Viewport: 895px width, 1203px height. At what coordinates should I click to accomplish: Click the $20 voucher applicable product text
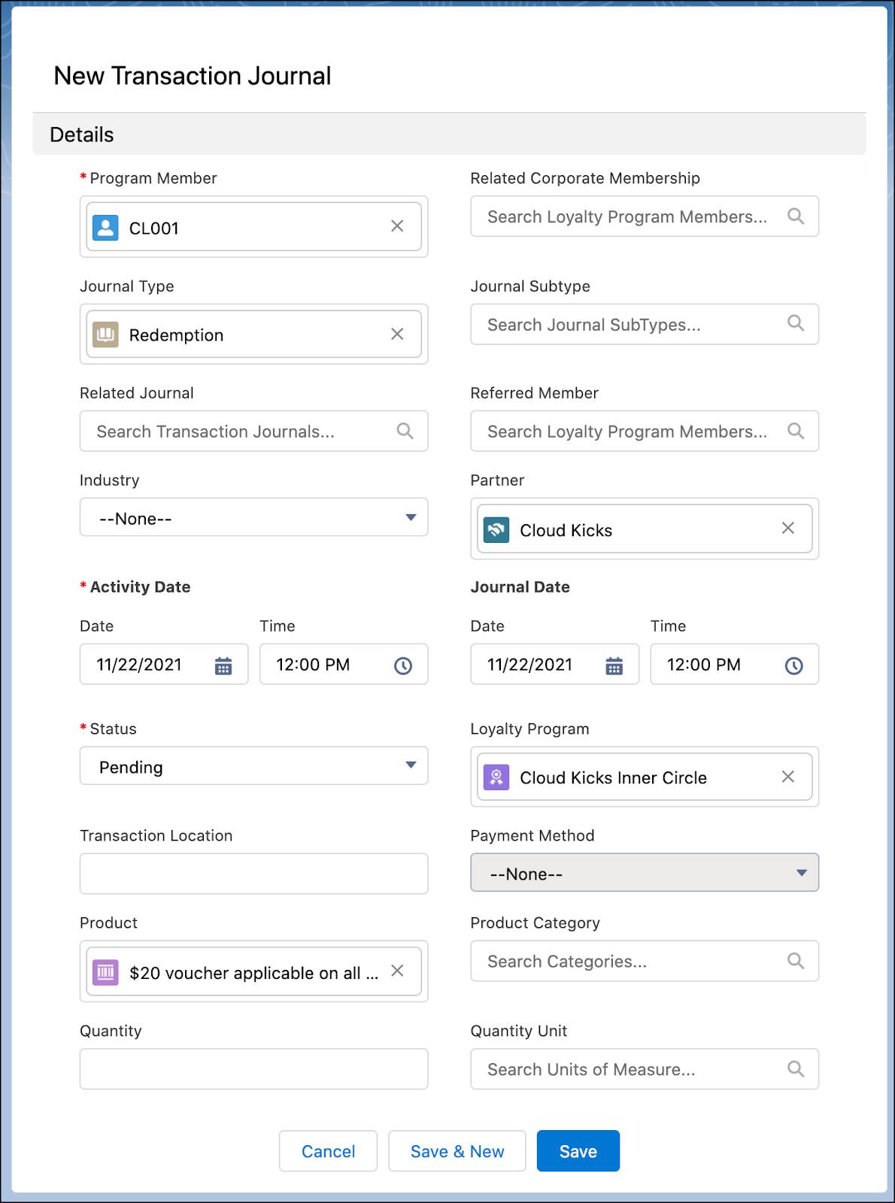pyautogui.click(x=253, y=973)
